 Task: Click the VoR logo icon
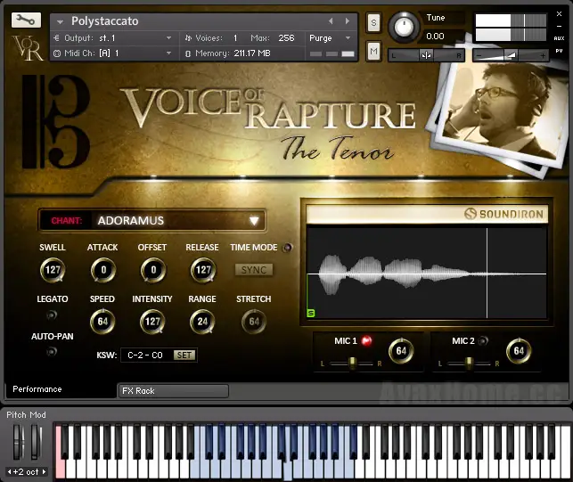(28, 48)
